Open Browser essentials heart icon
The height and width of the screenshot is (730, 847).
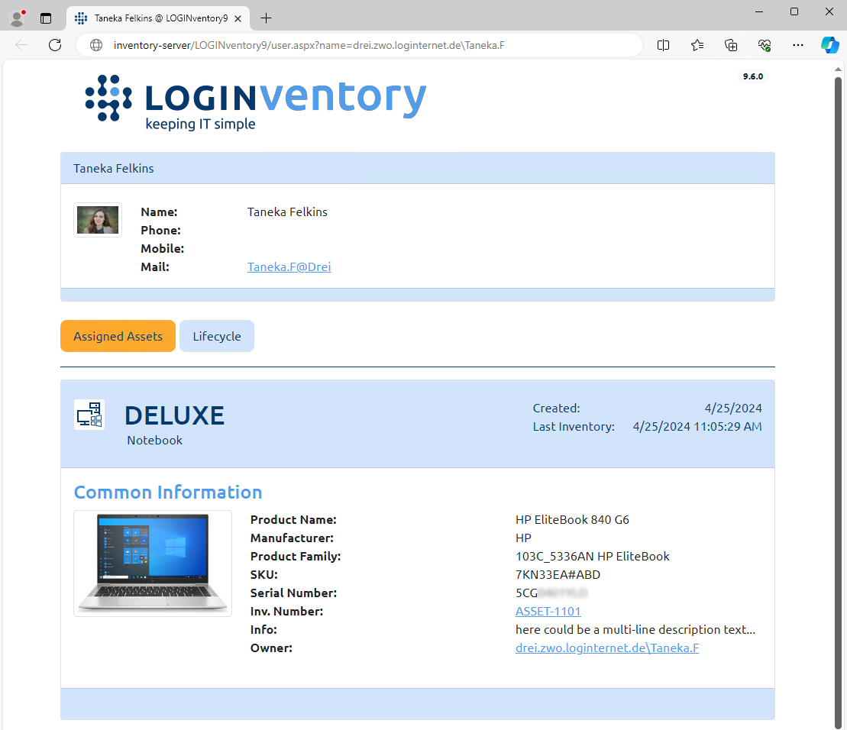coord(765,45)
